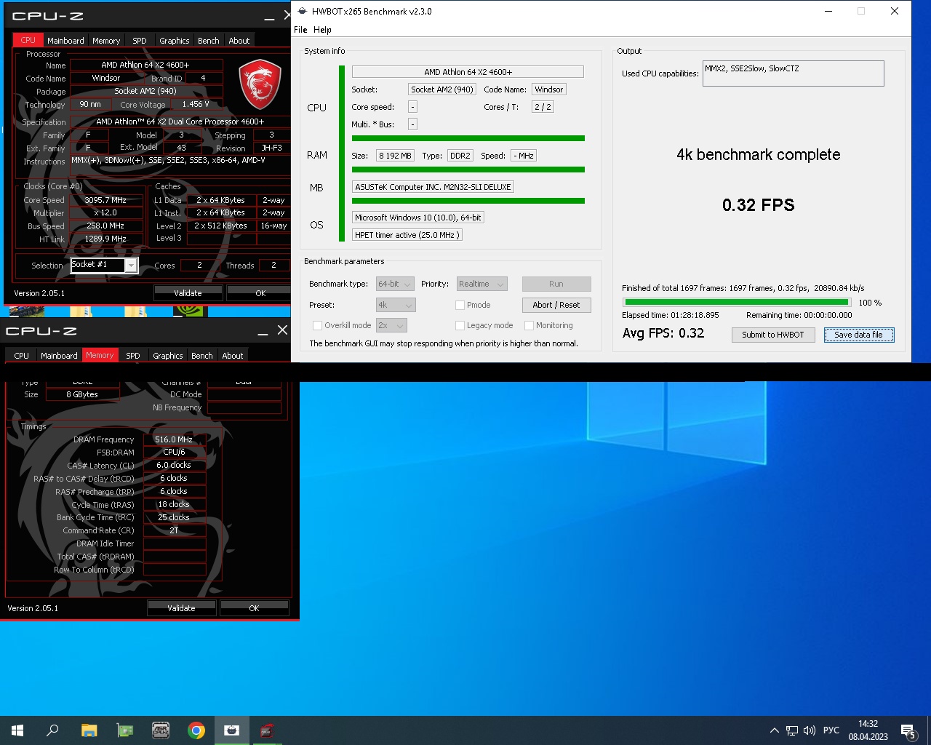Enable the Legacy mode checkbox
The width and height of the screenshot is (931, 745).
pyautogui.click(x=460, y=325)
